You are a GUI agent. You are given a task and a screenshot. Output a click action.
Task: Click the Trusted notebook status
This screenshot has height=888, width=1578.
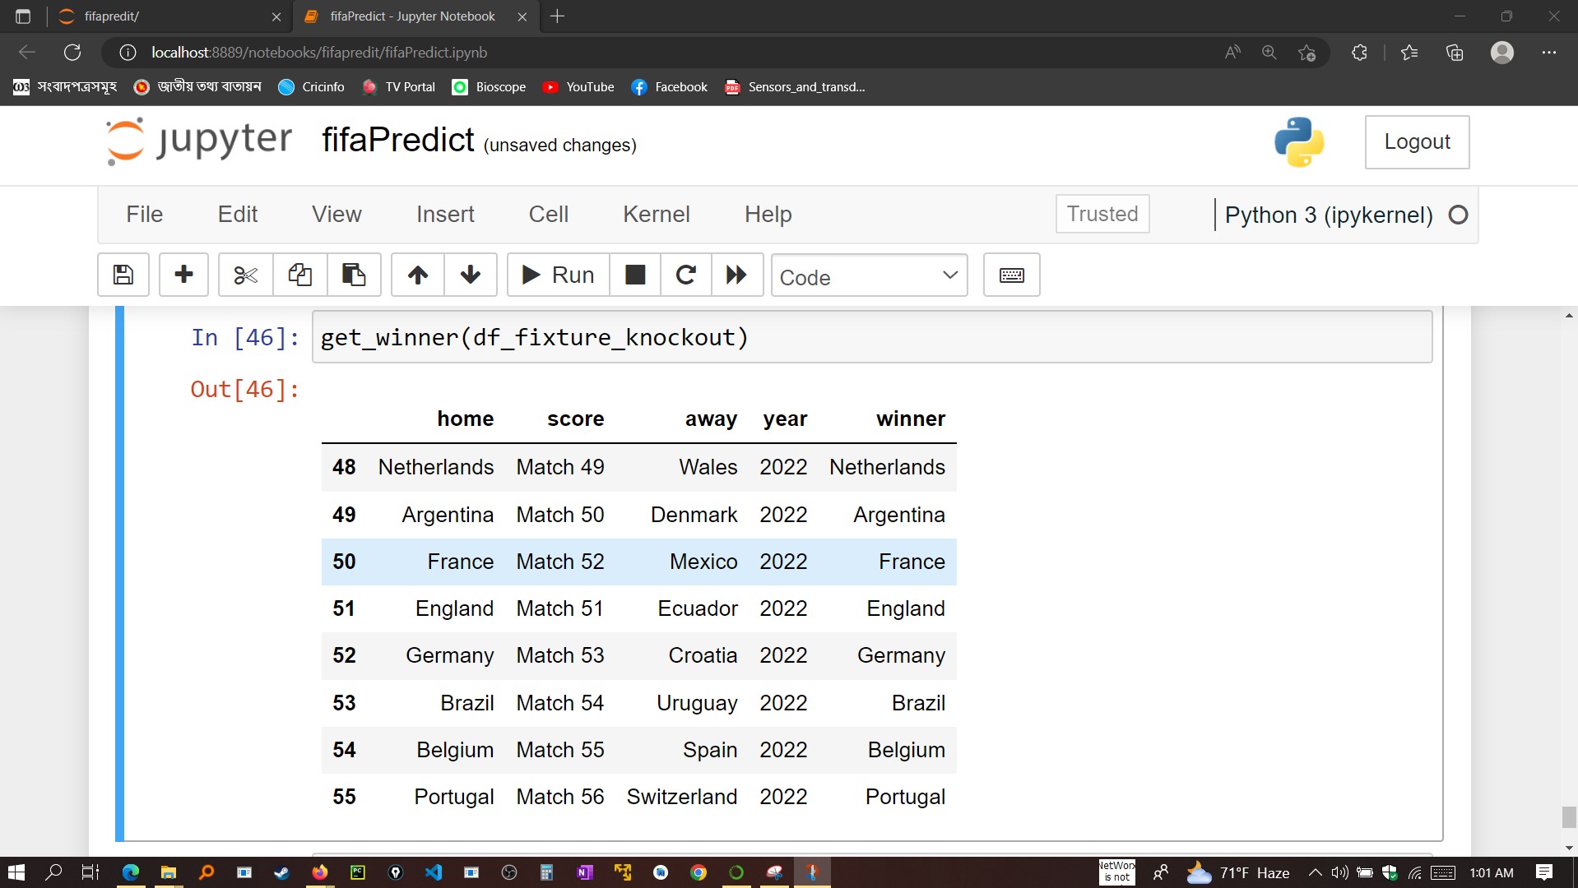[1102, 214]
